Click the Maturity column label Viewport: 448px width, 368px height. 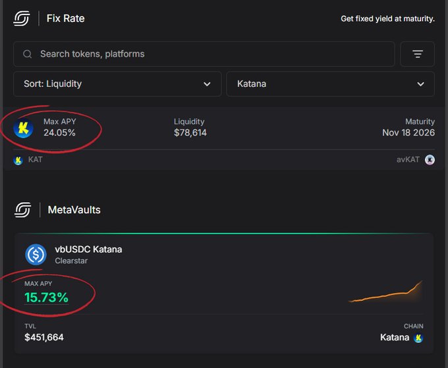click(x=420, y=122)
